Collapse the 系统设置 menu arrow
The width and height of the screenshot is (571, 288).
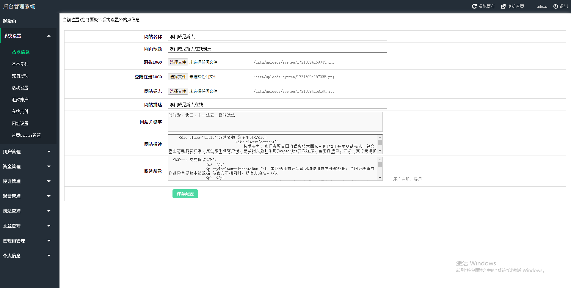49,36
